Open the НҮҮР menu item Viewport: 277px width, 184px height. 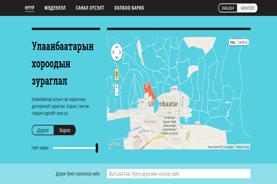point(30,8)
